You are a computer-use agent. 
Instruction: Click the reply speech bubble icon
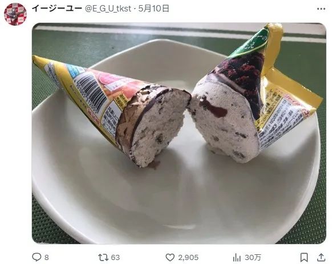pyautogui.click(x=36, y=257)
